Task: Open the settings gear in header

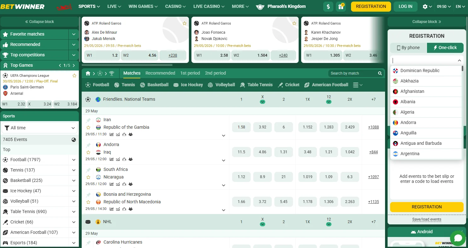Action: [x=425, y=6]
